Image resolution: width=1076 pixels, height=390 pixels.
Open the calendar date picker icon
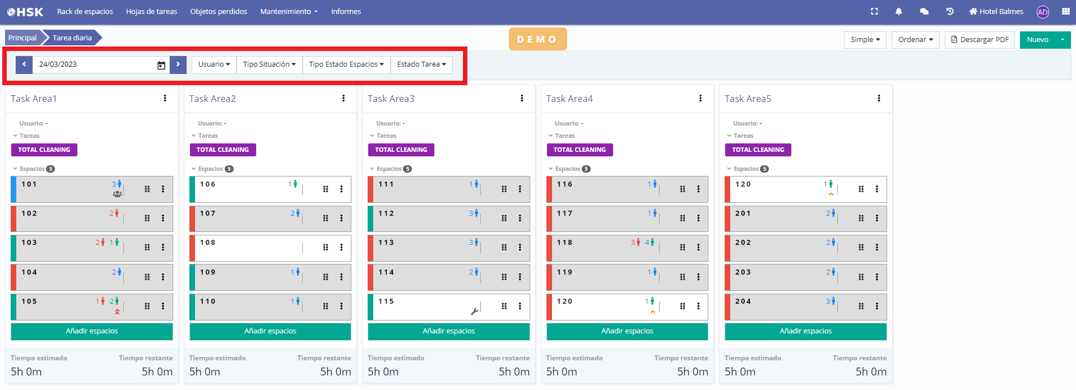pos(161,65)
